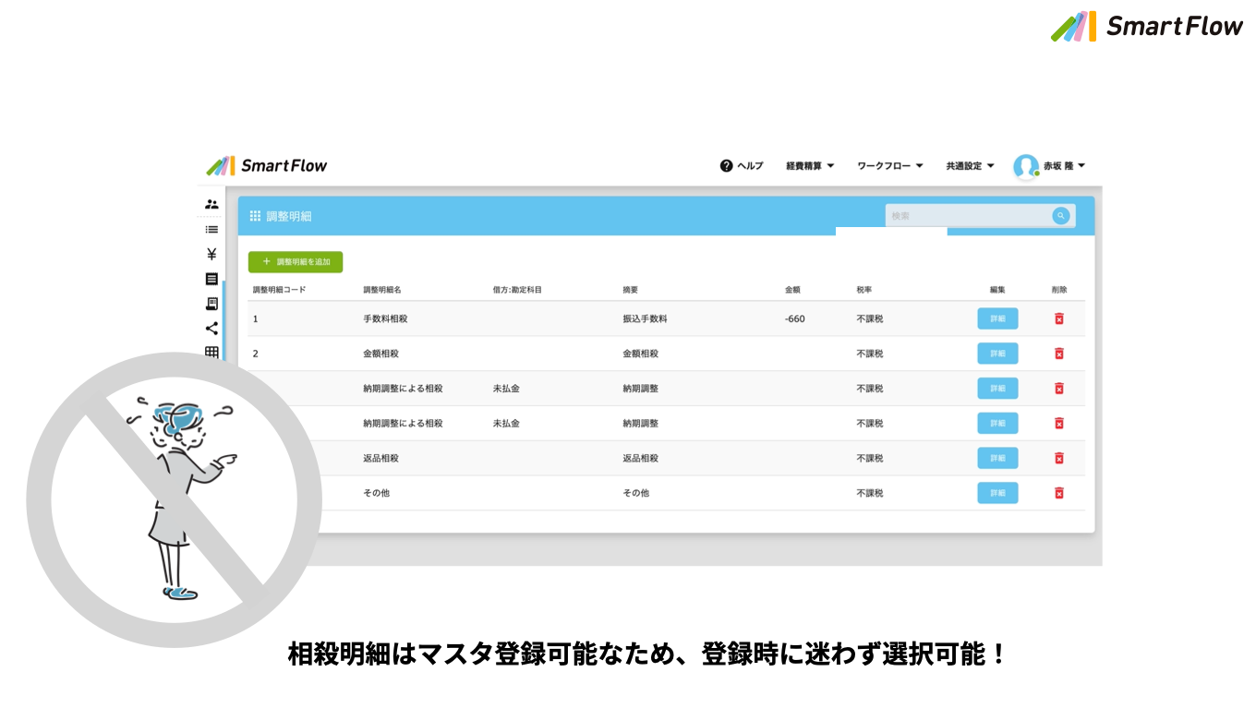Open 詳細 for the 未払金 row below 金額相殺
Viewport: 1256px width, 720px height.
[x=997, y=389]
